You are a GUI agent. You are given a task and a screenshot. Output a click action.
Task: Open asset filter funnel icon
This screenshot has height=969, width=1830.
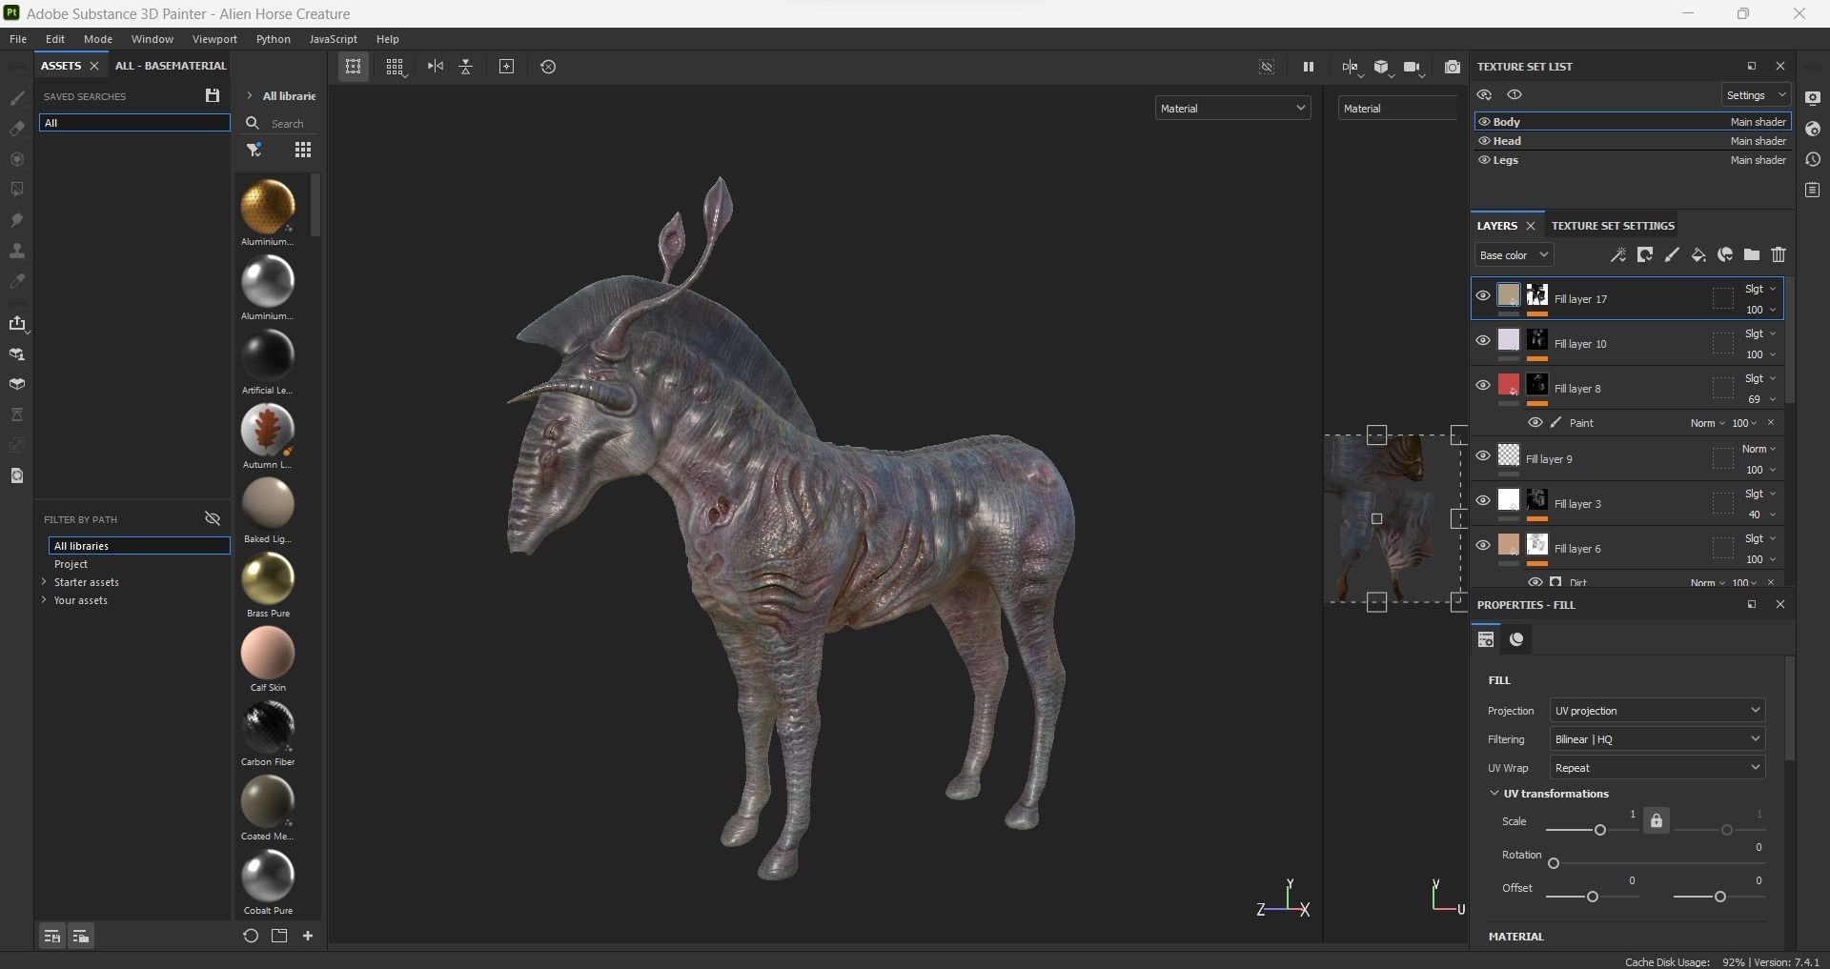click(x=254, y=150)
